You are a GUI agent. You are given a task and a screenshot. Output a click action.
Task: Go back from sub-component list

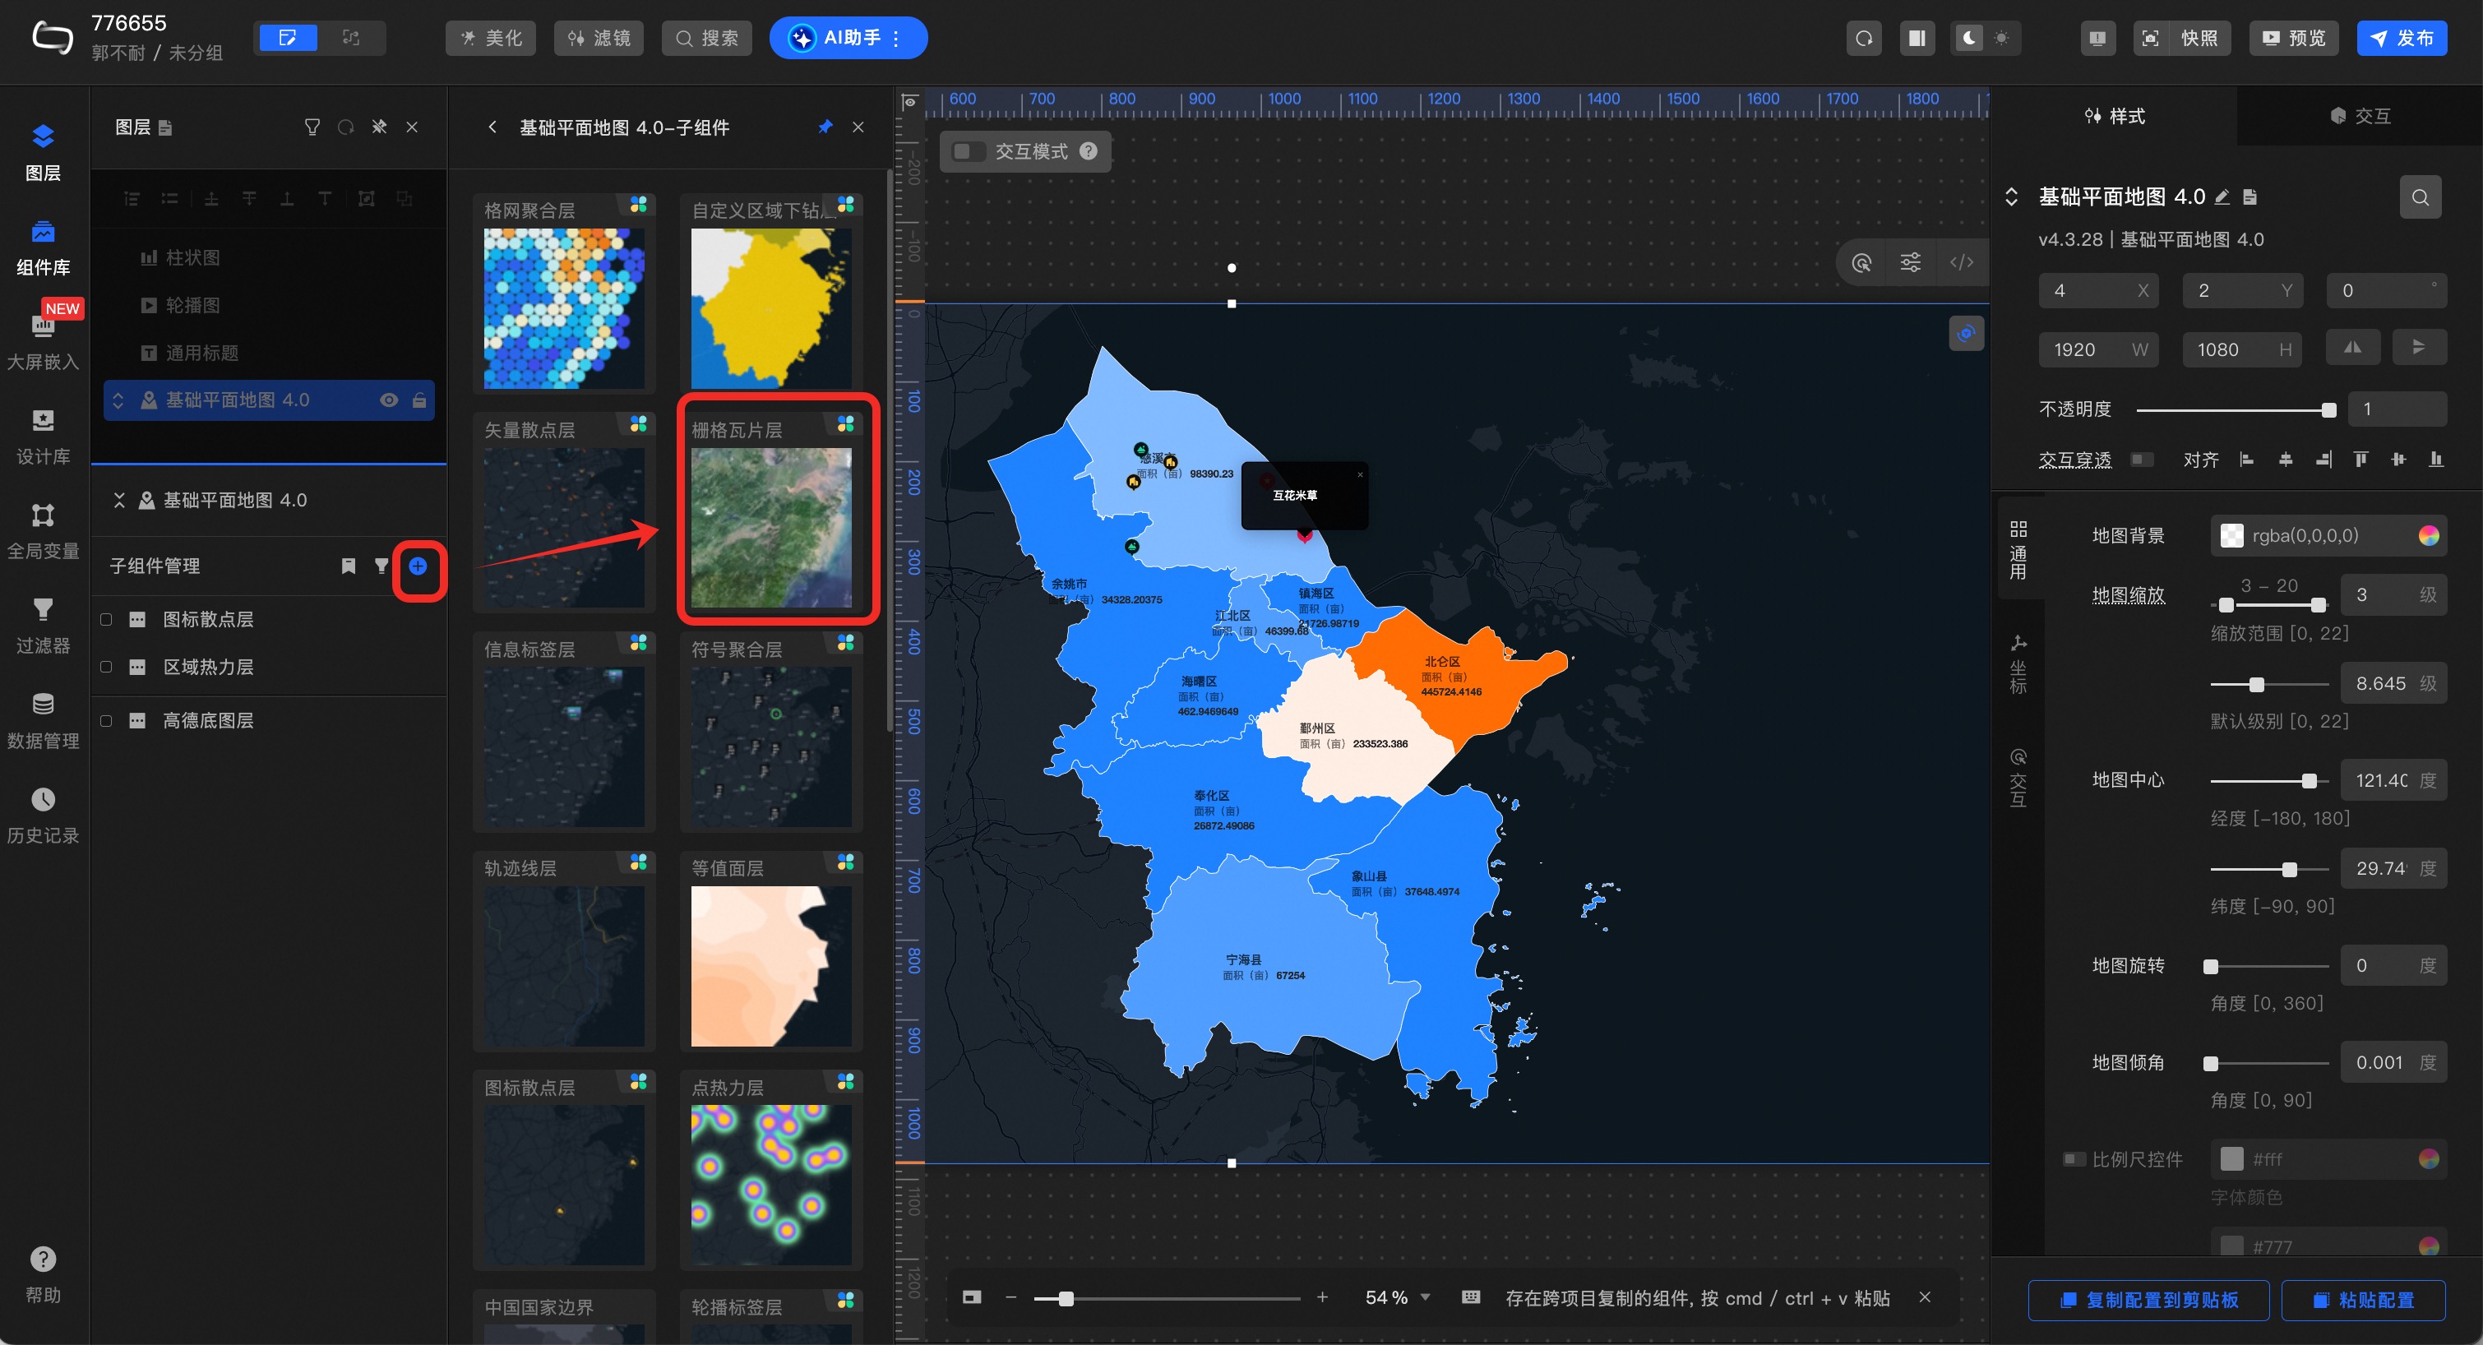point(492,127)
